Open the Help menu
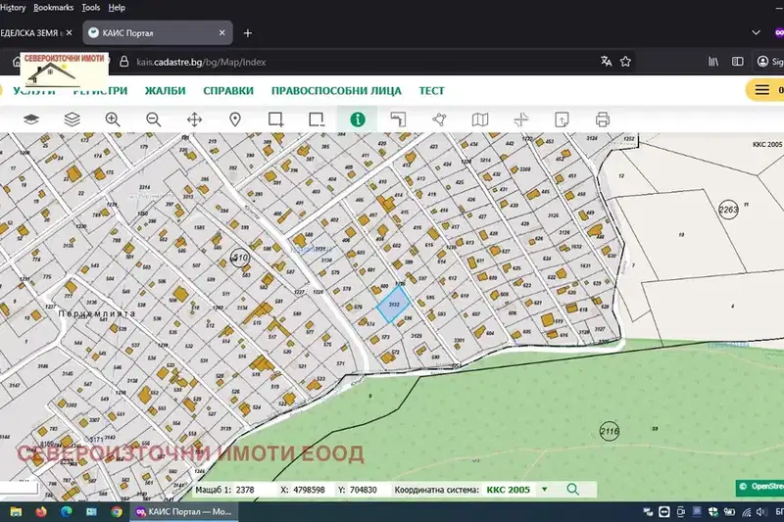This screenshot has height=522, width=784. (117, 8)
